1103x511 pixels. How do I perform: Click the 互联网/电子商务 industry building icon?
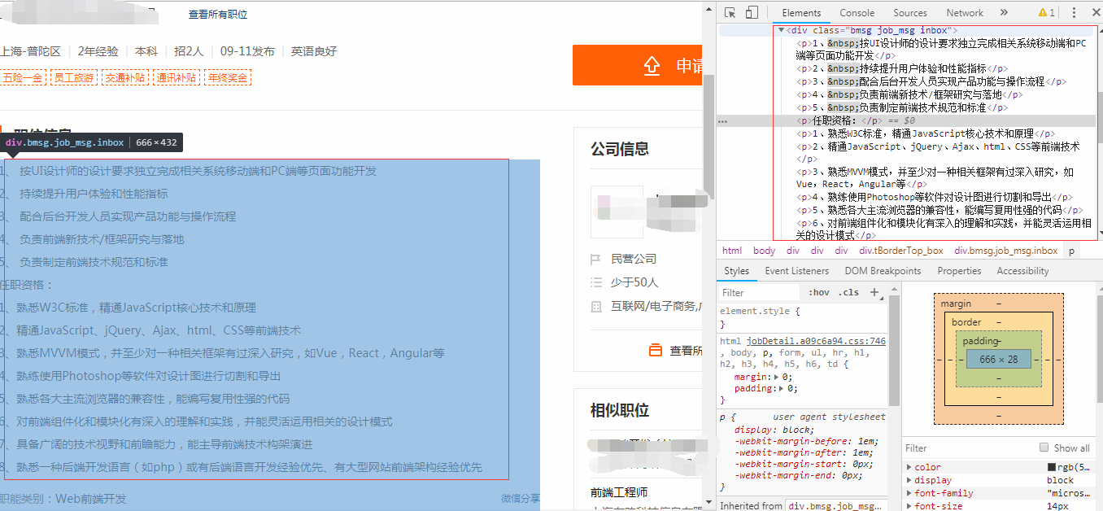[595, 306]
